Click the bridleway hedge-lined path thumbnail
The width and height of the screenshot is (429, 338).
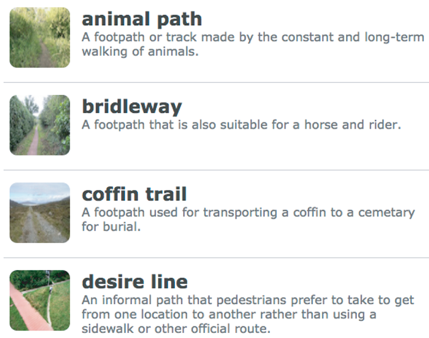coord(40,125)
